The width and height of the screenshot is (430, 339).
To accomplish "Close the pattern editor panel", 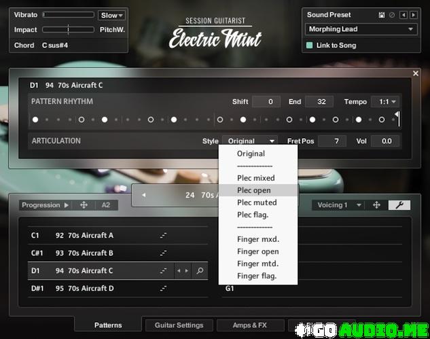I will (416, 73).
